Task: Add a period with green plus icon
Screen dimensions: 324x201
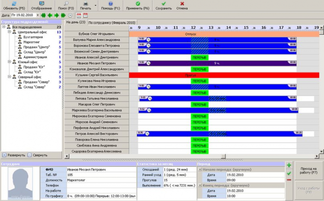Action: pyautogui.click(x=289, y=166)
